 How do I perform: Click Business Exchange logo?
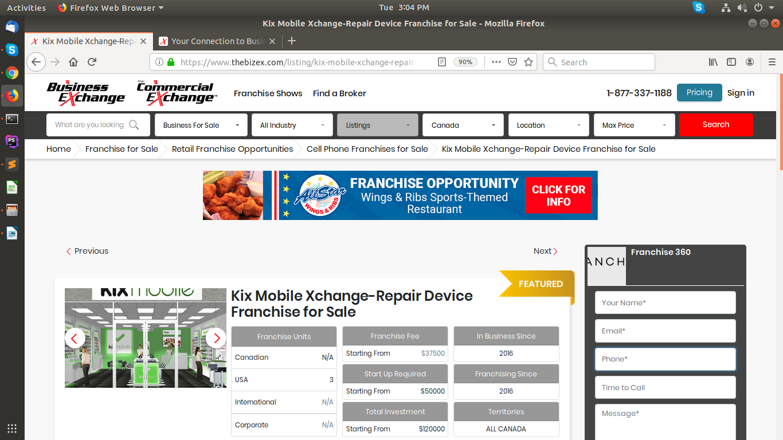pyautogui.click(x=87, y=93)
